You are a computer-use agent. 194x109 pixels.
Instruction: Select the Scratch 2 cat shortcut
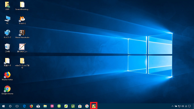click(x=22, y=20)
